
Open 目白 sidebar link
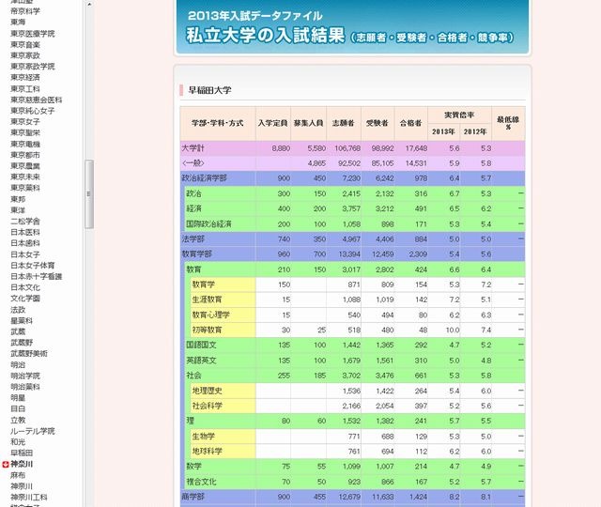coord(18,408)
